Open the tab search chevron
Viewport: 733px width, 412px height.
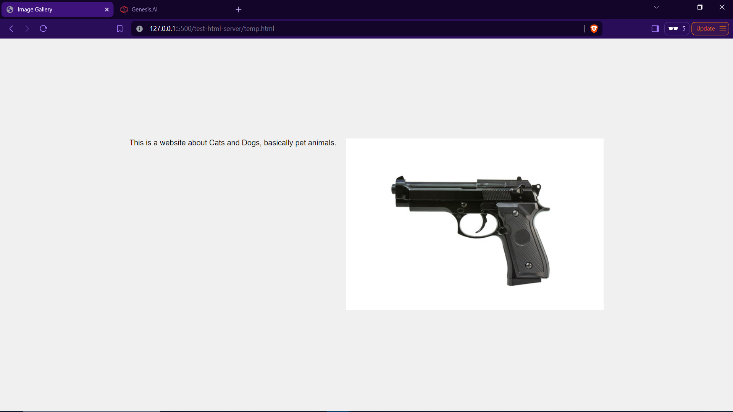(x=656, y=7)
